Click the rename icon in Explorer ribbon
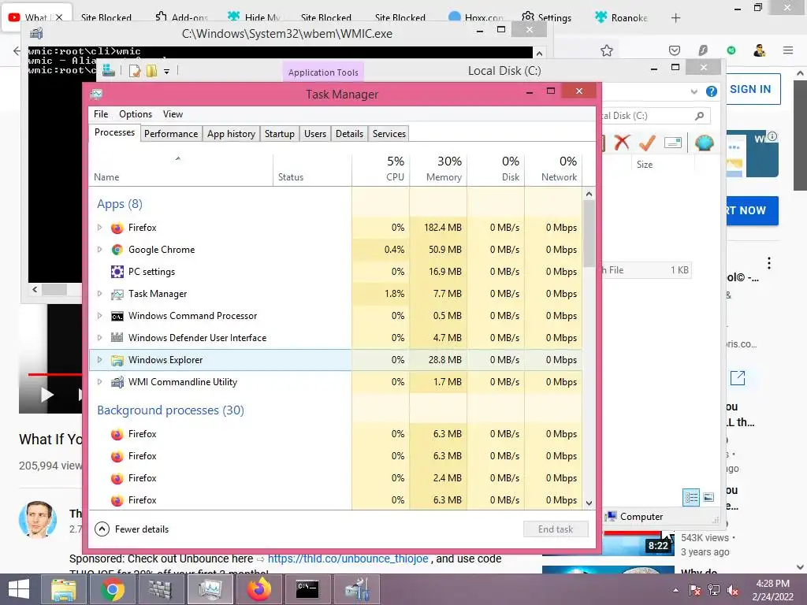The image size is (807, 605). (x=673, y=143)
